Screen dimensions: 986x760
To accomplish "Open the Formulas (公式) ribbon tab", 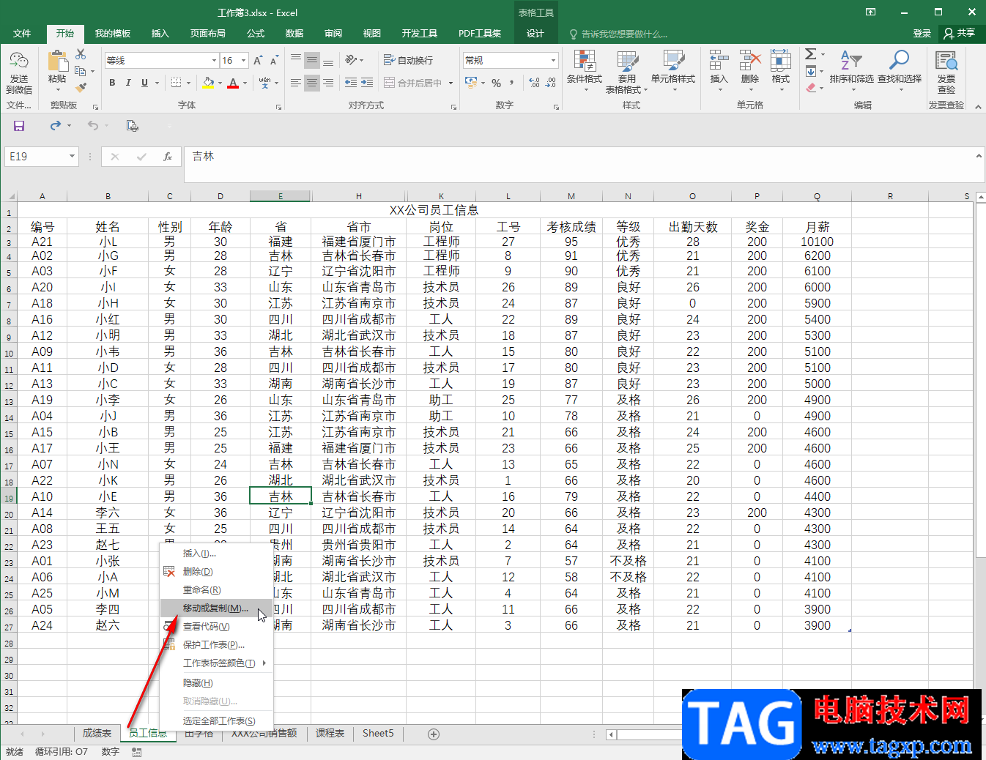I will [x=256, y=34].
